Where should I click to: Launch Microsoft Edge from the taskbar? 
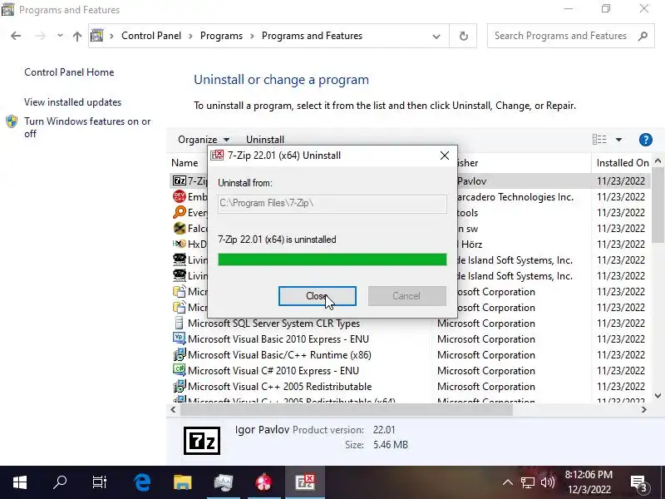(x=142, y=482)
